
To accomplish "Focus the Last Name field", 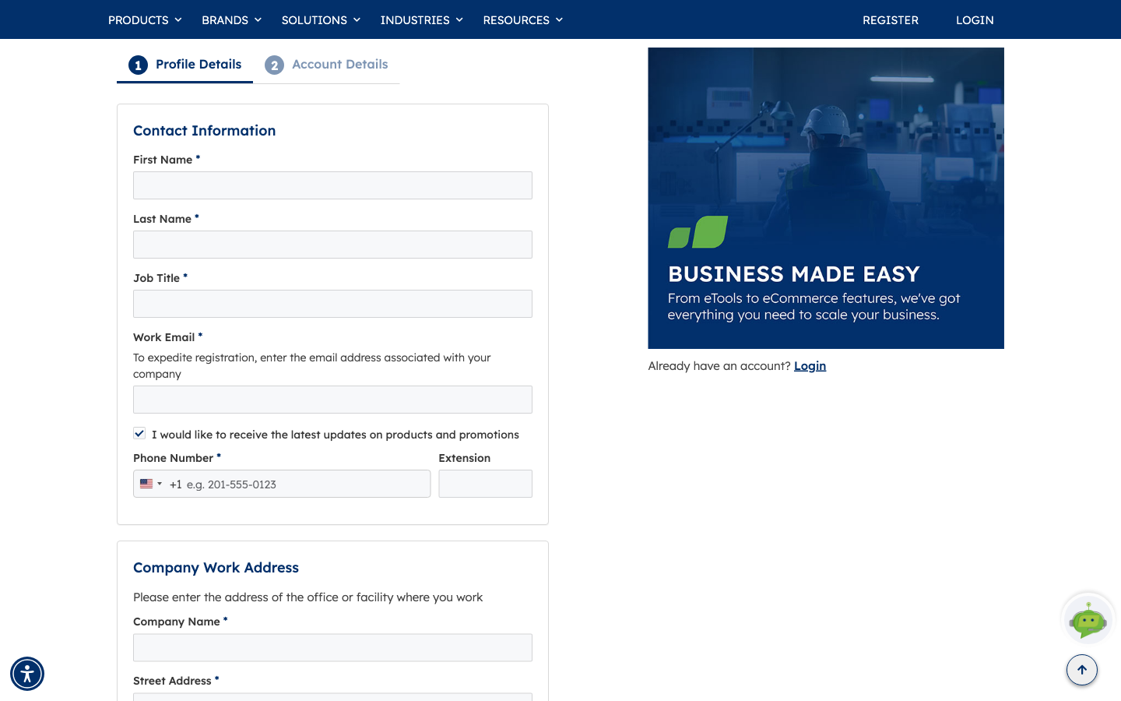I will coord(332,245).
